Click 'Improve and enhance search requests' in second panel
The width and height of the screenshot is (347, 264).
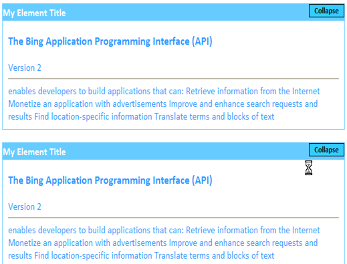[235, 243]
